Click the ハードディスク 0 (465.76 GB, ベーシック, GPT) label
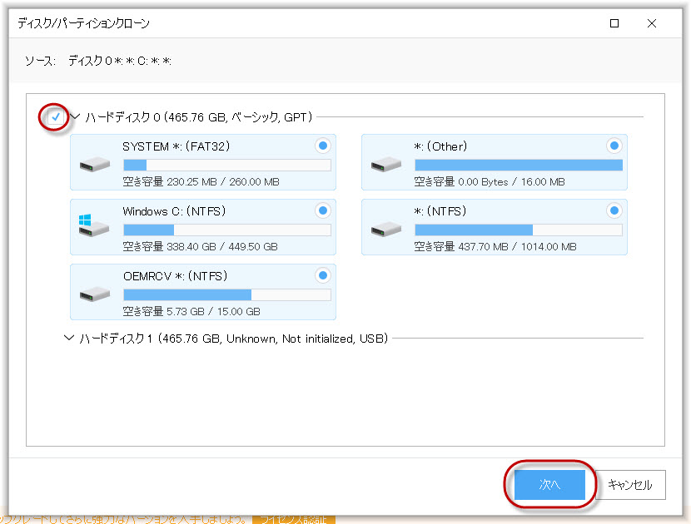The height and width of the screenshot is (524, 691). coord(199,117)
